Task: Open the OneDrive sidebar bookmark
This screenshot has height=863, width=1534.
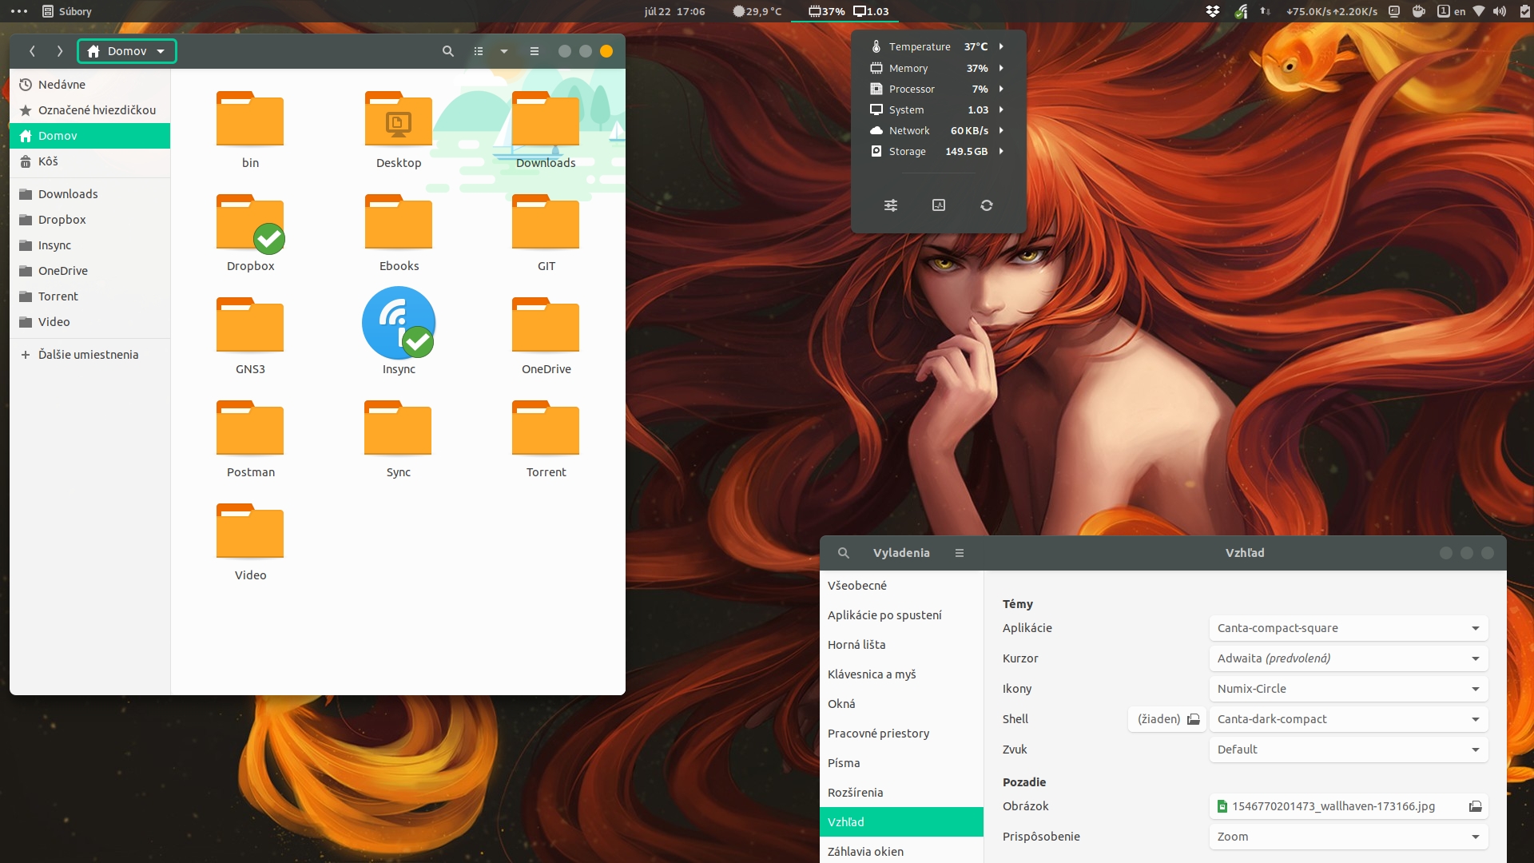Action: pos(90,271)
